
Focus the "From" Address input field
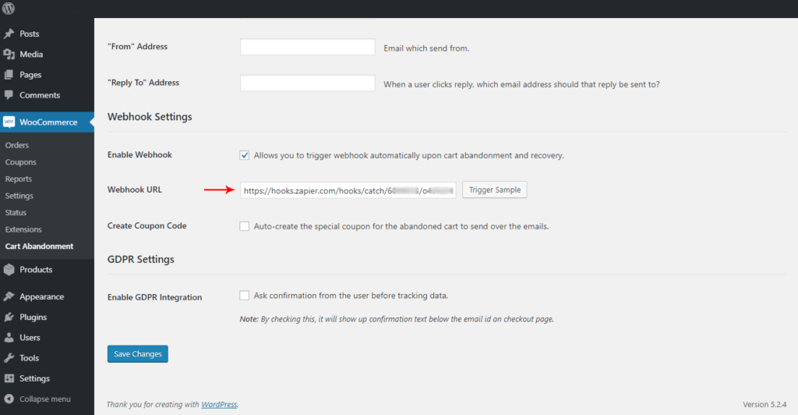(x=307, y=47)
